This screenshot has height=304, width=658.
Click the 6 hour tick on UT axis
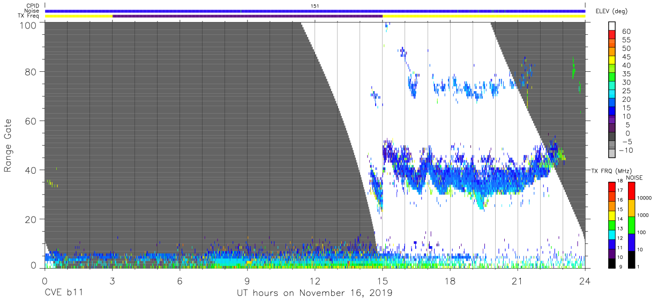[x=180, y=280]
